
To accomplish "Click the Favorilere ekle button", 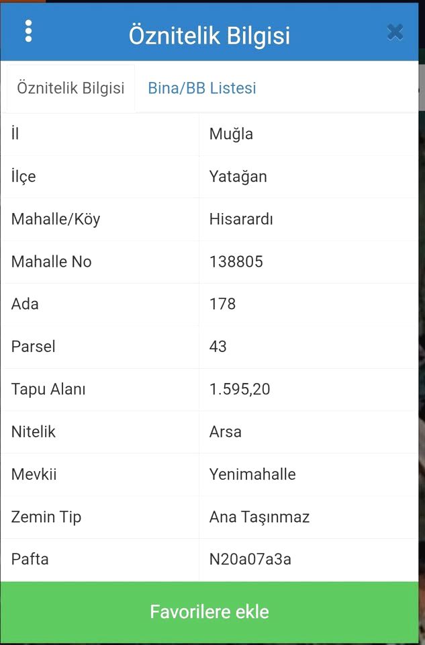I will [209, 611].
